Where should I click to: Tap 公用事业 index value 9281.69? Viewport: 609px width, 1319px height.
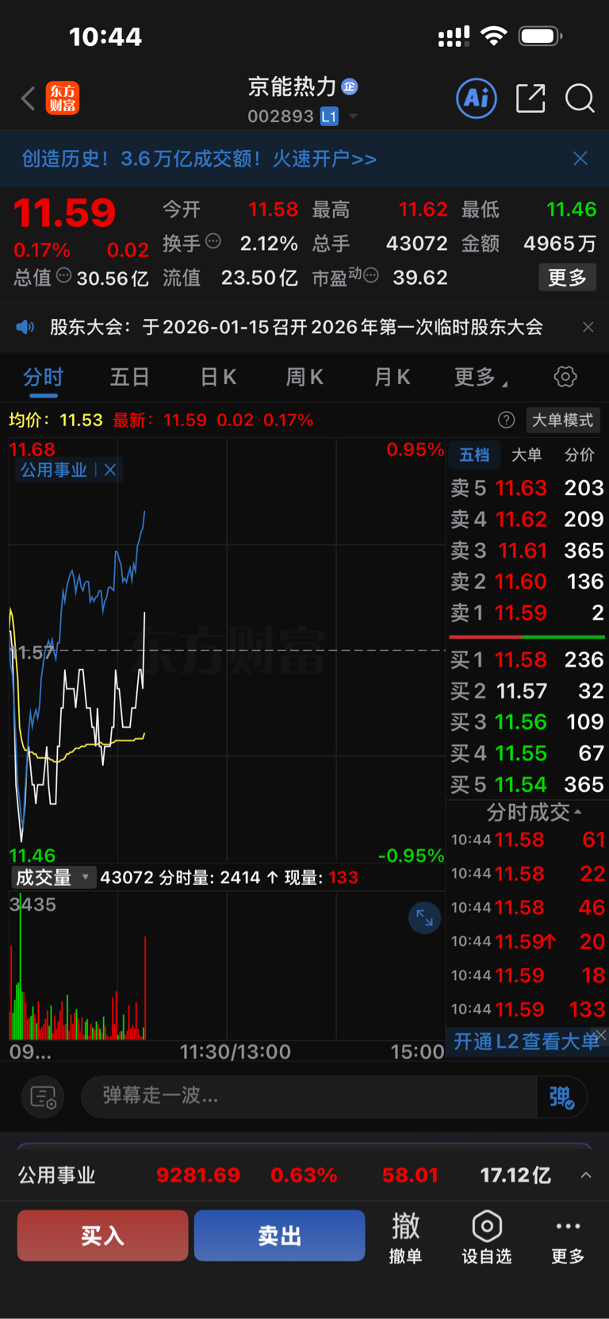[198, 1175]
